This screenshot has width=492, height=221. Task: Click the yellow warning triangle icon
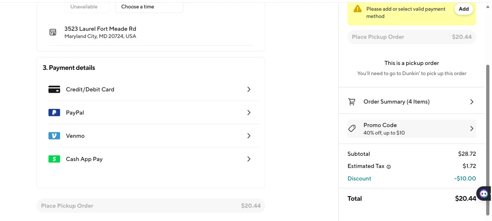click(x=358, y=9)
